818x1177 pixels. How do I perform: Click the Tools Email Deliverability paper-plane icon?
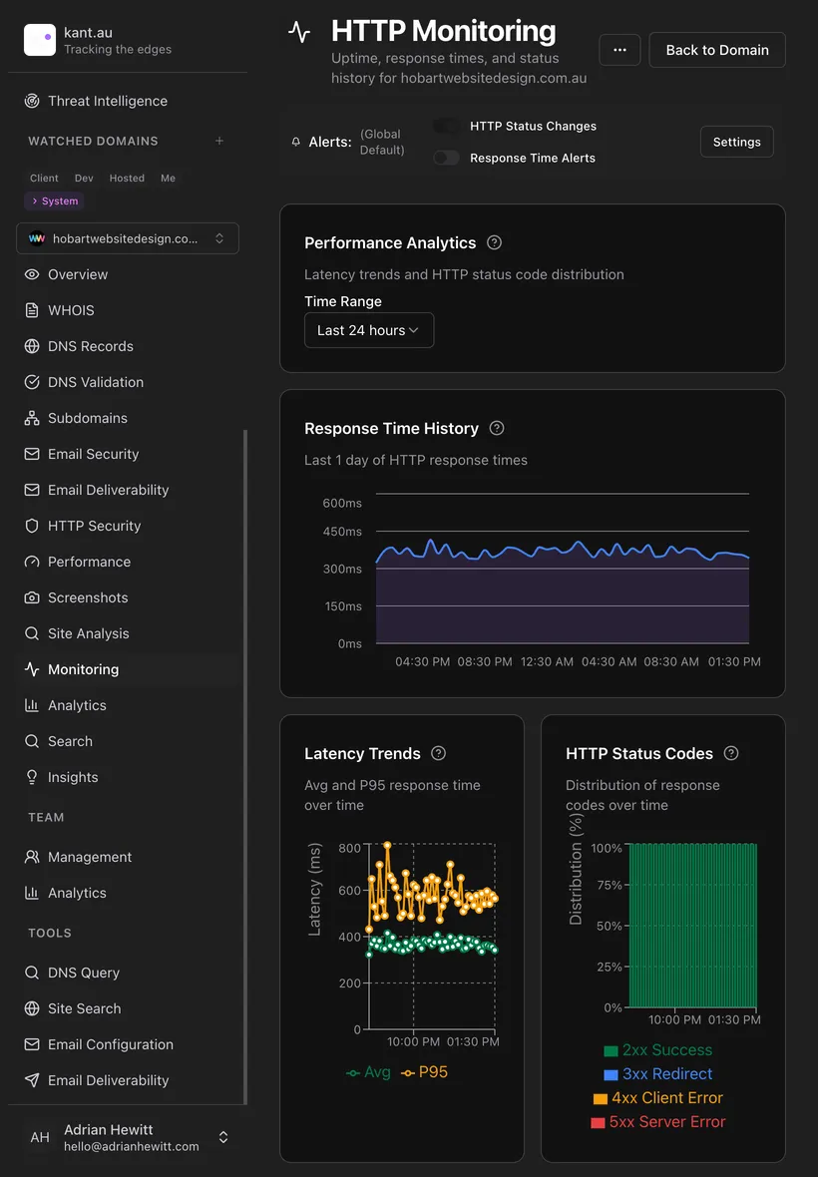(32, 1081)
